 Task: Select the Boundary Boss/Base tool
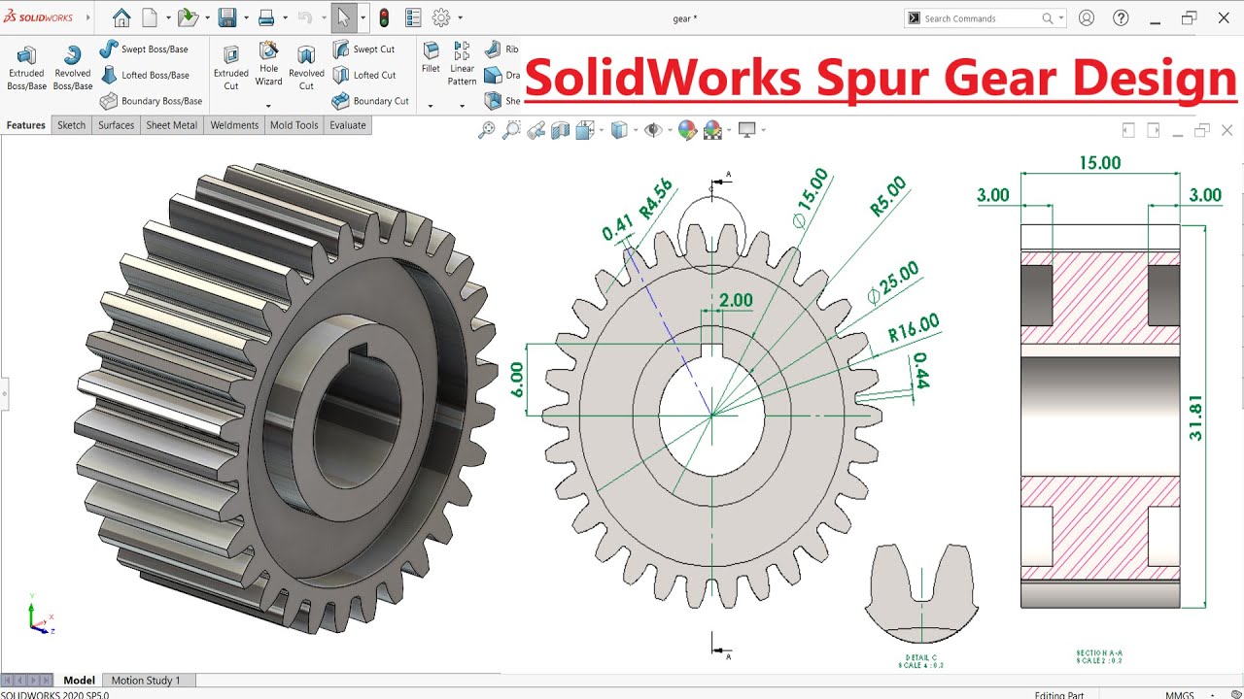coord(150,101)
